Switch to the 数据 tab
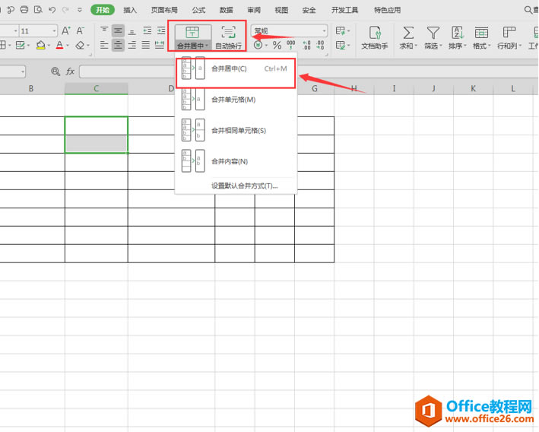 pyautogui.click(x=227, y=10)
